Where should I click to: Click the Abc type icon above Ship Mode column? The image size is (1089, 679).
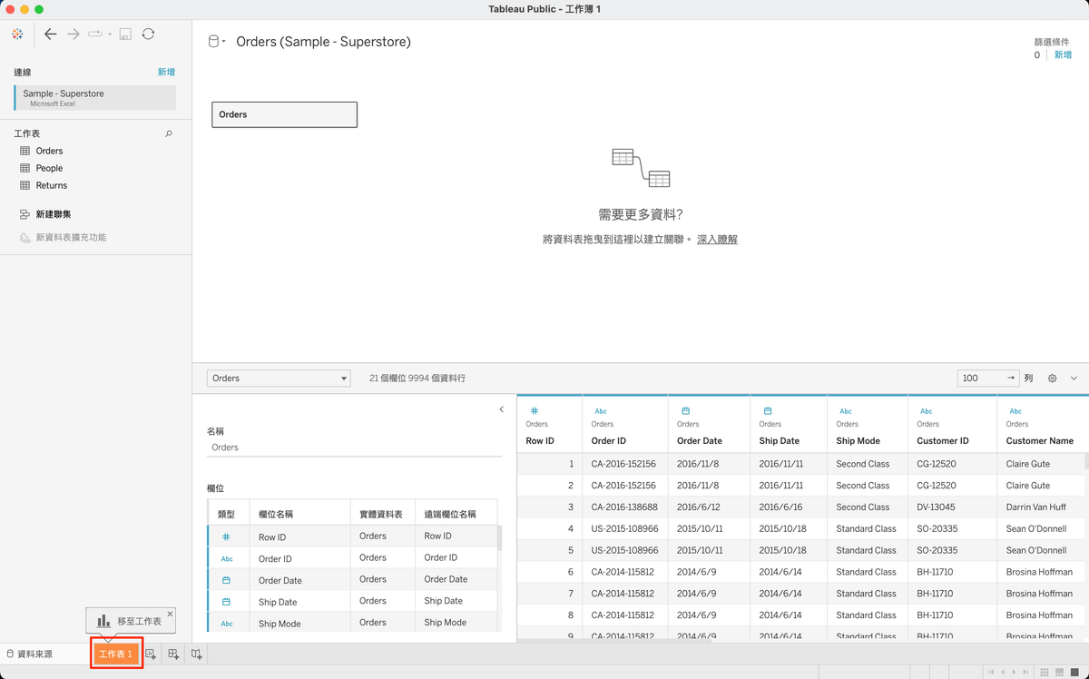[846, 411]
